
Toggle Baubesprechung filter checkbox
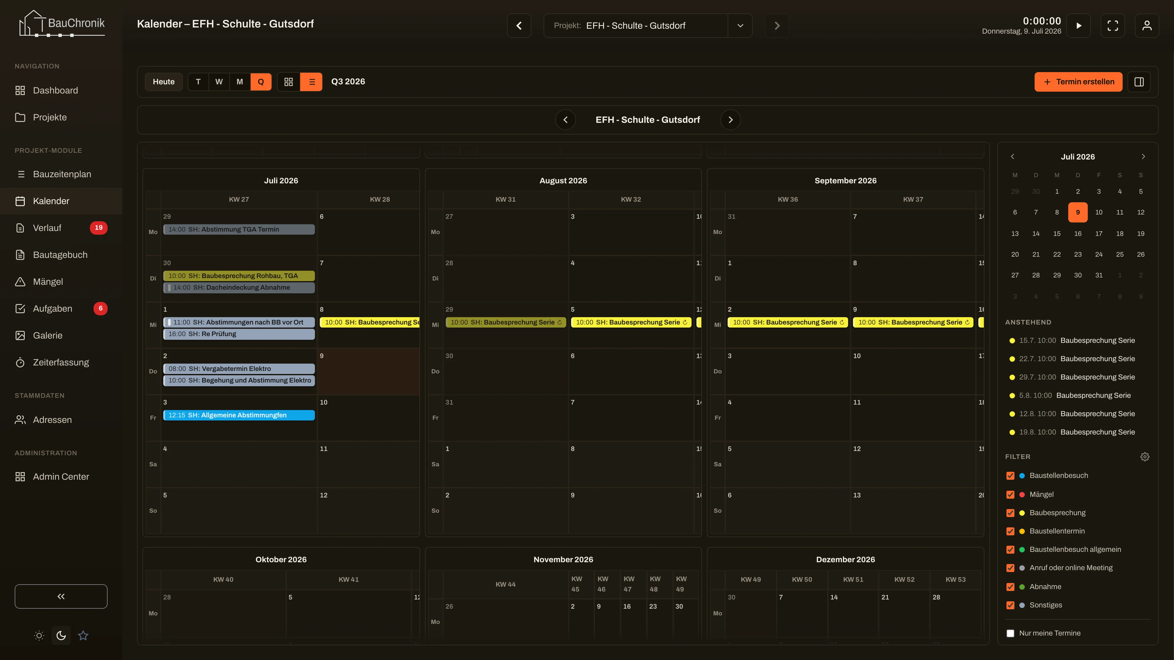(1010, 513)
